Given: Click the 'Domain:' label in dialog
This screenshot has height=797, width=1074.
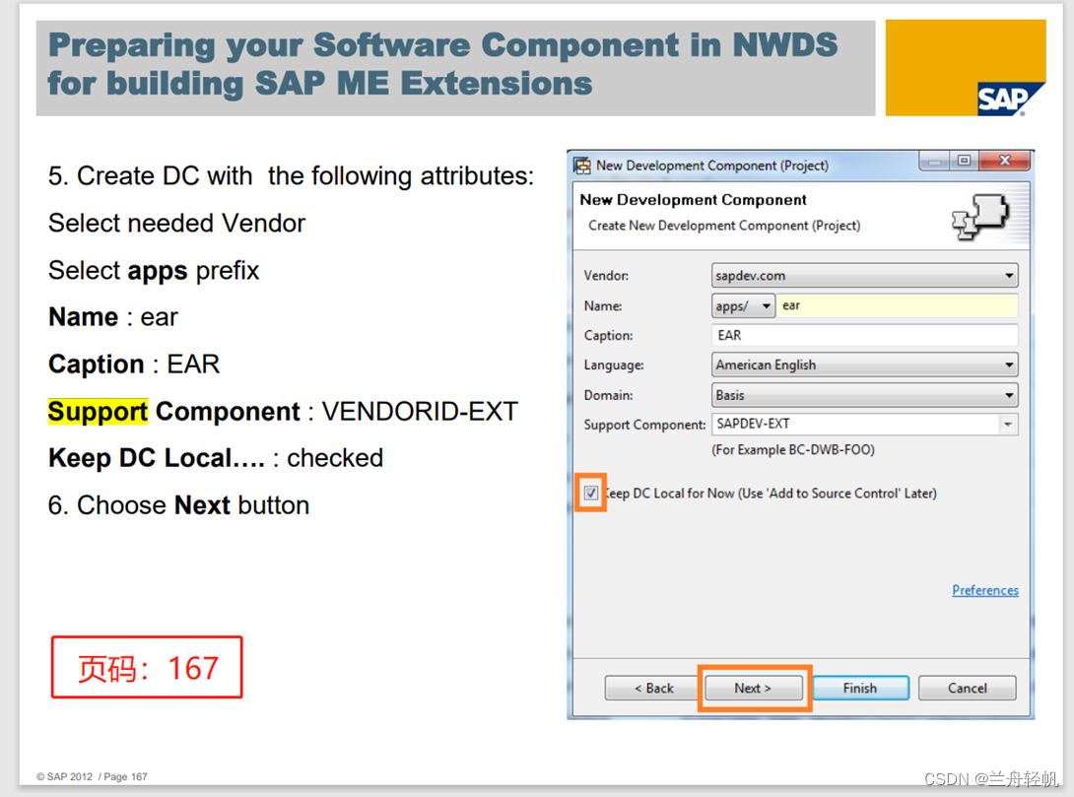Looking at the screenshot, I should click(x=608, y=395).
